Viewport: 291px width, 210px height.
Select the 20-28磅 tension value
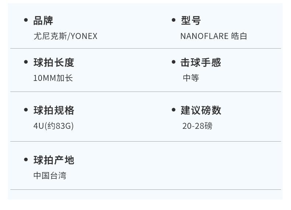point(197,126)
